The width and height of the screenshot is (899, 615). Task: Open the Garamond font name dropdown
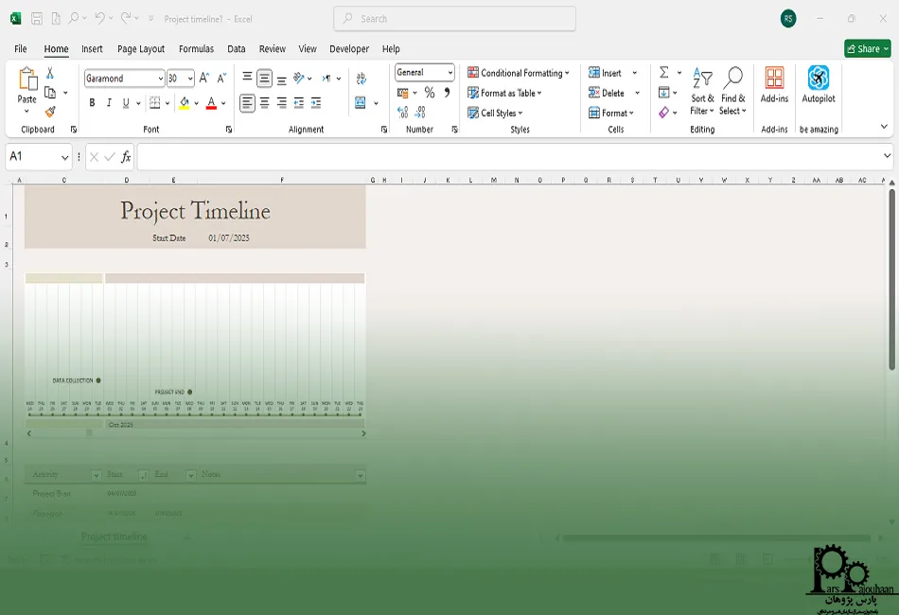click(x=159, y=79)
